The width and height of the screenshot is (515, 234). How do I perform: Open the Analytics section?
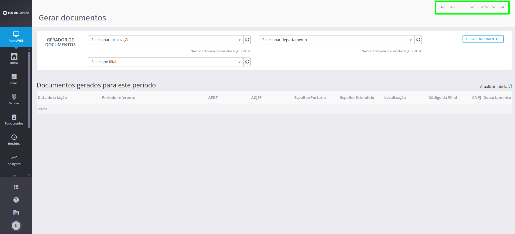(x=14, y=160)
